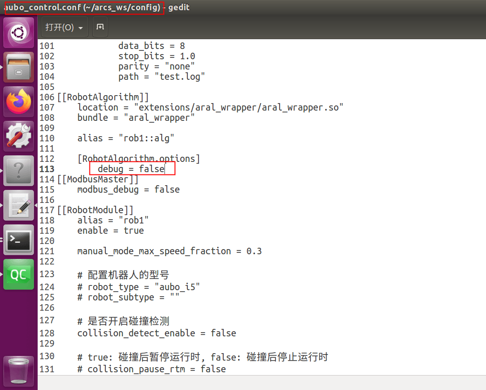Open Firefox browser from the dock

click(19, 102)
